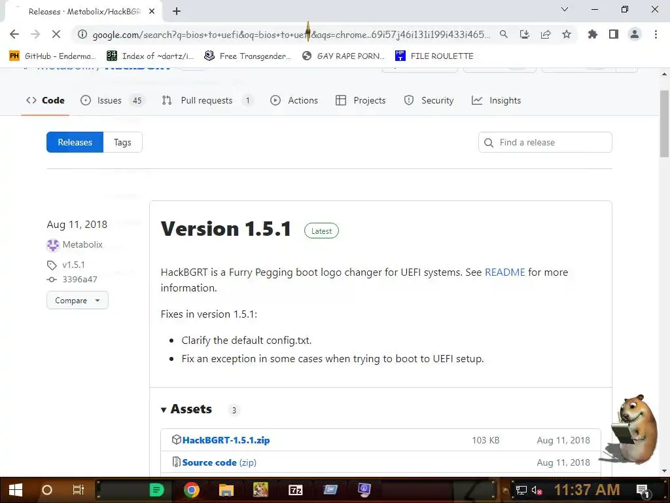Click the zoom magnifier icon in address bar
Image resolution: width=670 pixels, height=503 pixels.
click(503, 34)
